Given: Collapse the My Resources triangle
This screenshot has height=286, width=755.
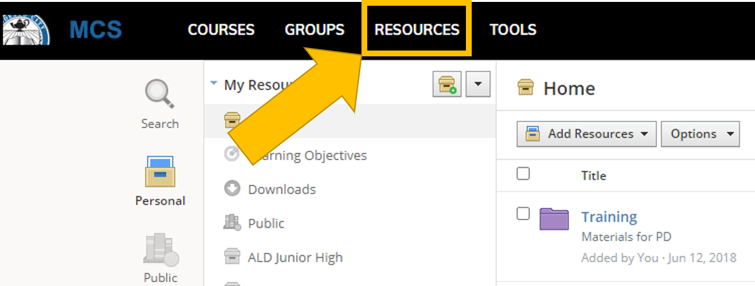Looking at the screenshot, I should click(214, 83).
